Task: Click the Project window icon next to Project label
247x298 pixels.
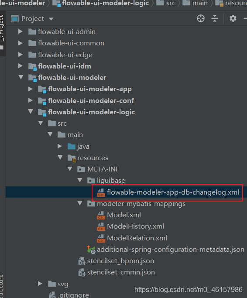Action: 15,19
